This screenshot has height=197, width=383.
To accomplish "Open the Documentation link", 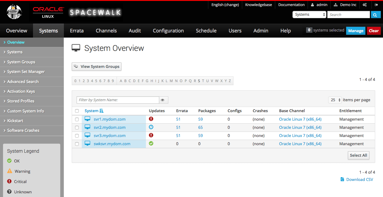I will coord(292,5).
